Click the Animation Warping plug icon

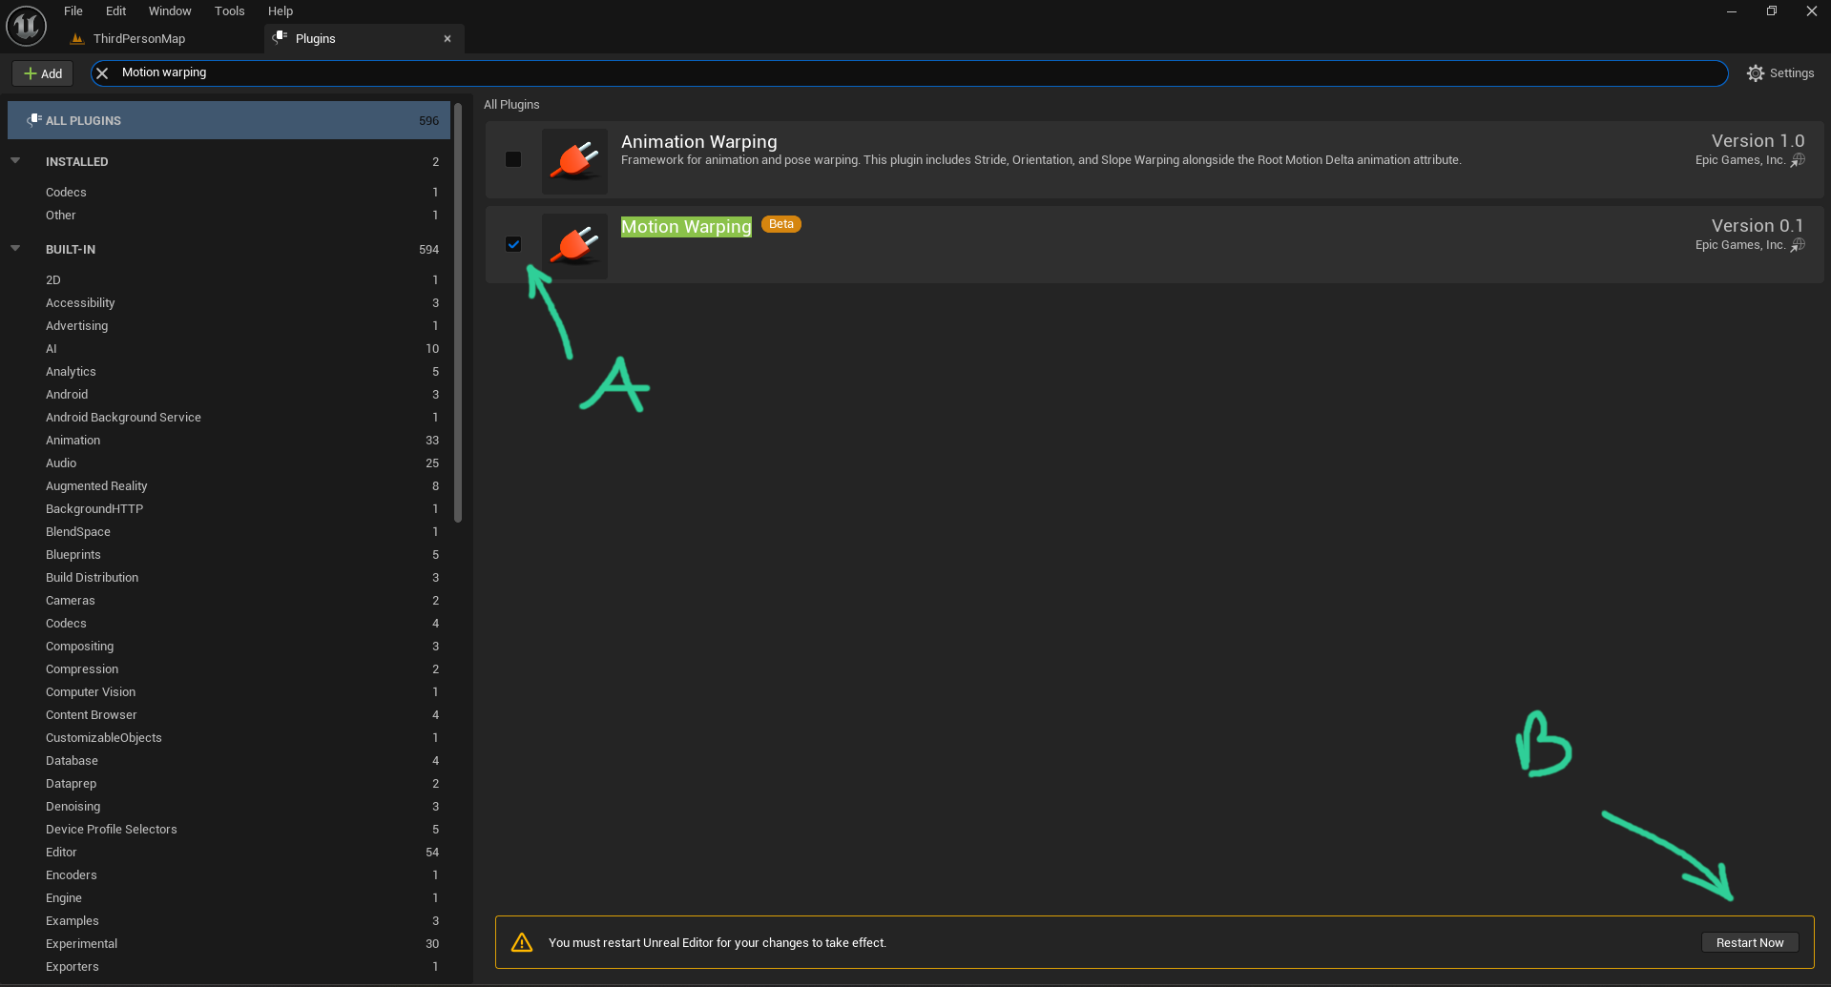point(574,161)
